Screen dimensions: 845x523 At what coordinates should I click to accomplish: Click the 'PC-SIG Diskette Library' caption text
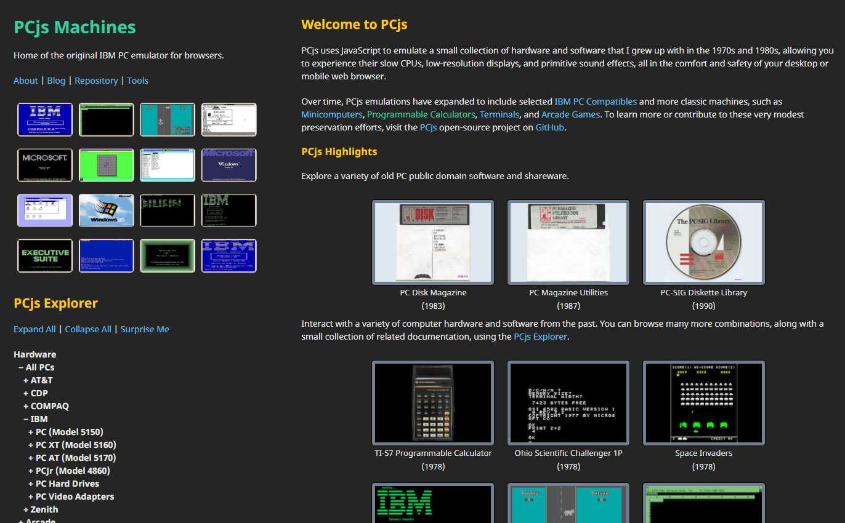tap(704, 293)
